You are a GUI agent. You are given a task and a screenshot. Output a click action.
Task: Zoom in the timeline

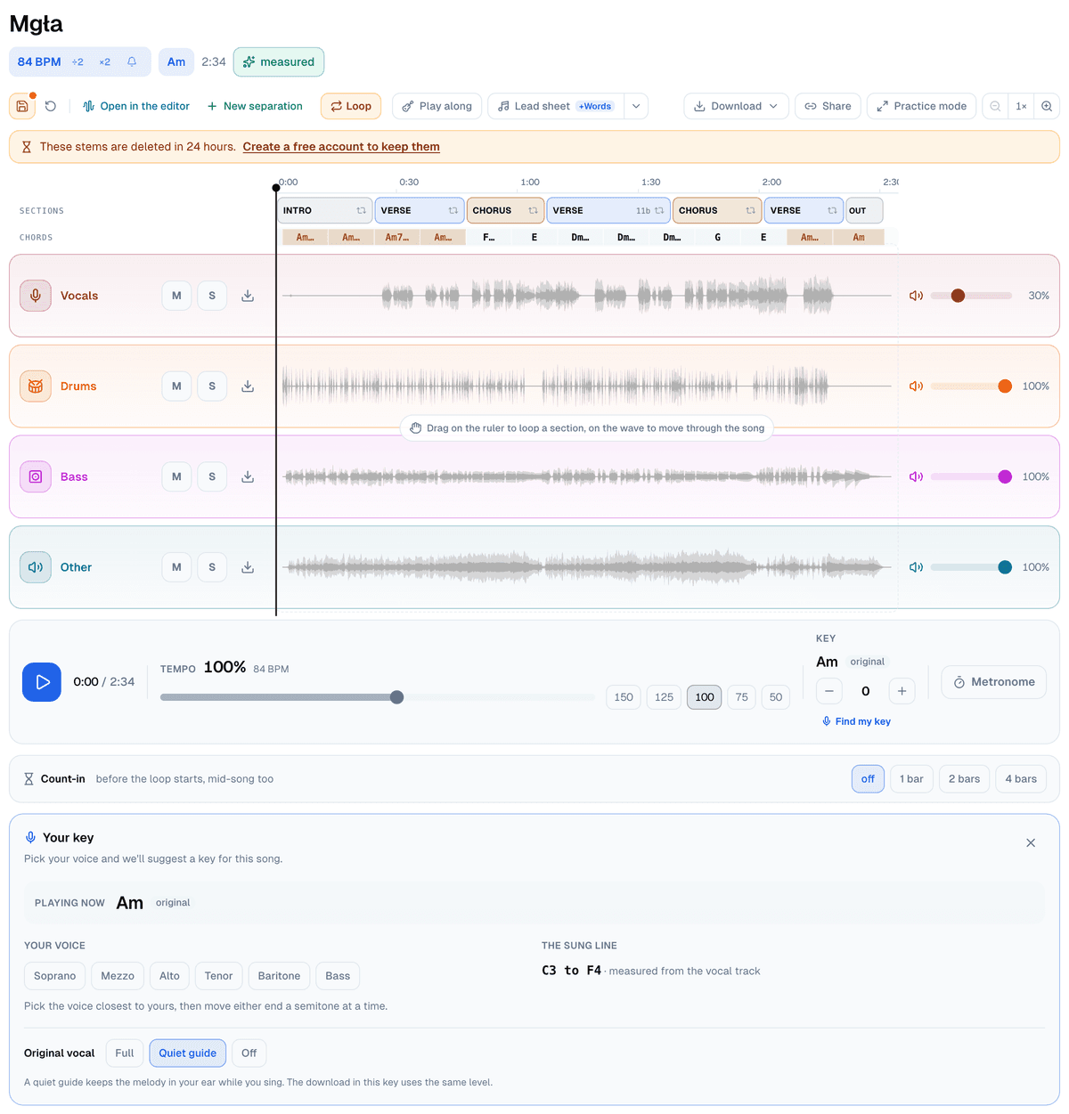[1047, 106]
